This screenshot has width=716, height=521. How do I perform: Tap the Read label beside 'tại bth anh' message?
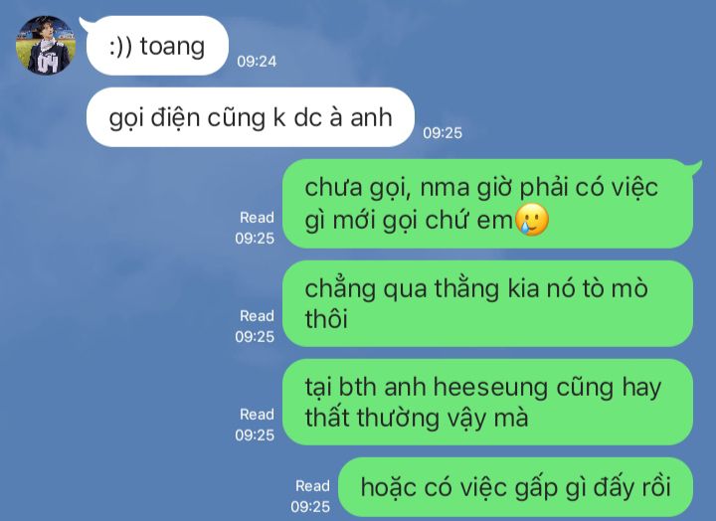click(258, 415)
